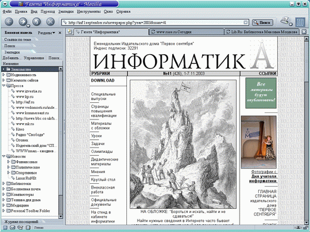Stop loading with the X toolbar icon
Screen dimensions: 310x232
(x=51, y=21)
